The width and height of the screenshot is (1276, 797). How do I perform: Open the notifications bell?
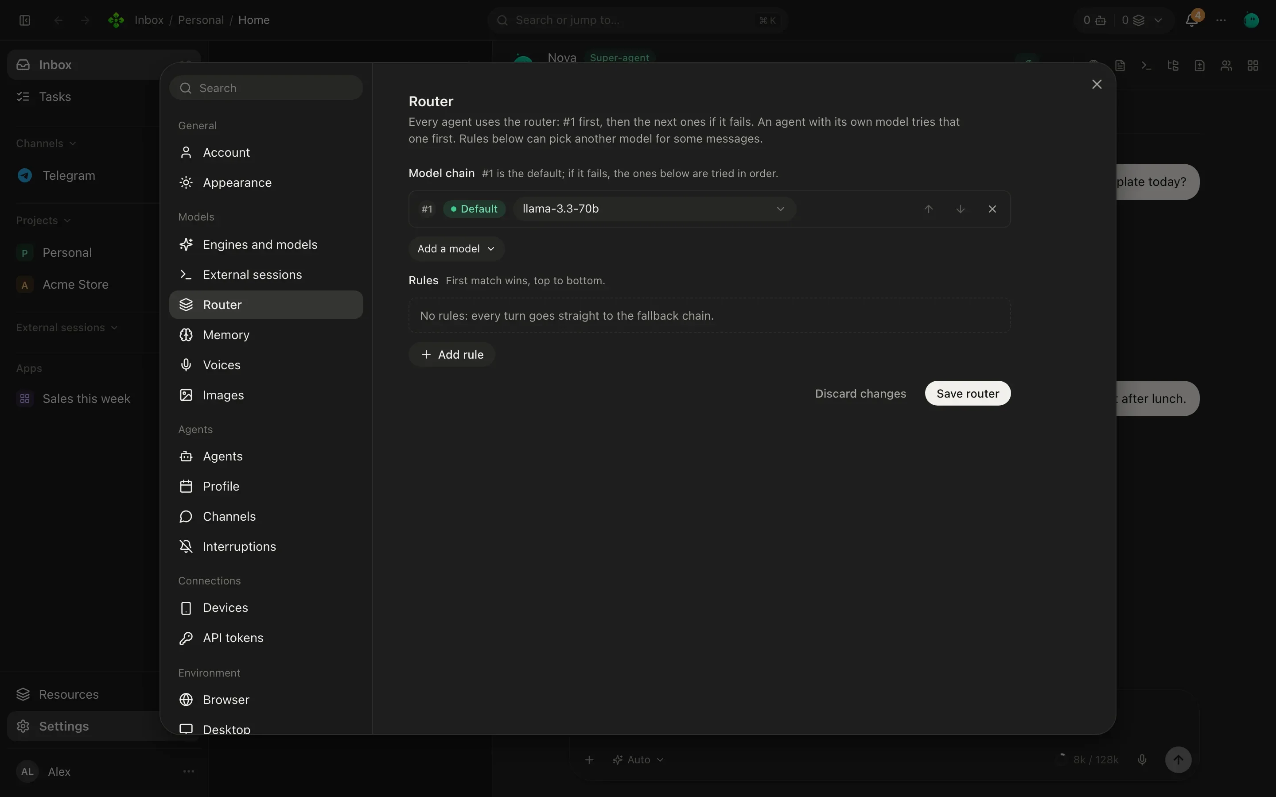click(x=1191, y=20)
